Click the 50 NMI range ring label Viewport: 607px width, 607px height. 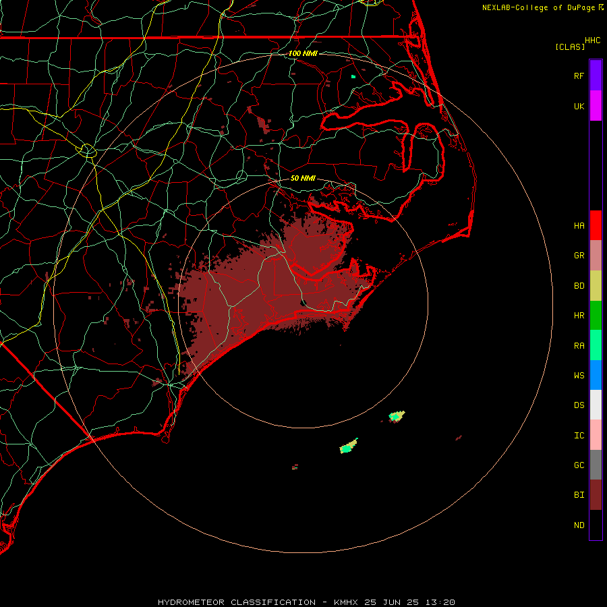[303, 178]
